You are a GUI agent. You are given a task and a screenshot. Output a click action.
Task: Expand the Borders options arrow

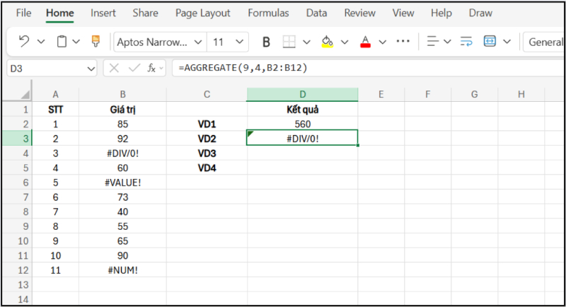(306, 42)
